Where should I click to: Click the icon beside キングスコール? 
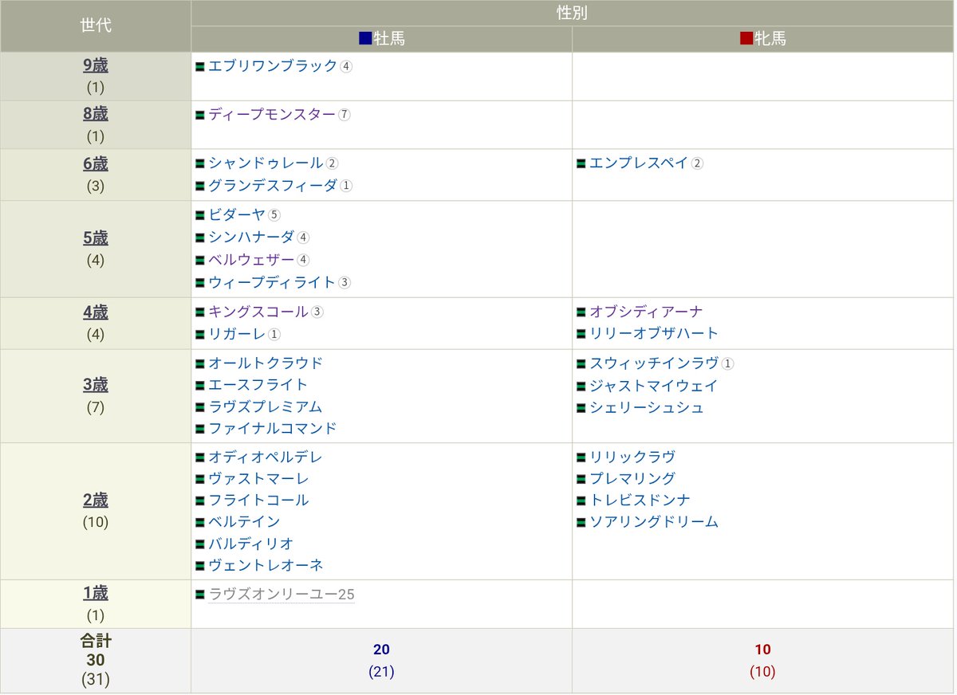[x=200, y=312]
